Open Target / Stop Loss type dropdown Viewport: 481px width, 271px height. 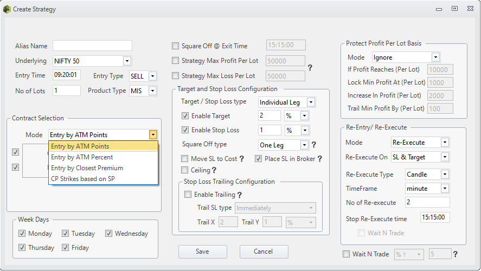click(311, 102)
